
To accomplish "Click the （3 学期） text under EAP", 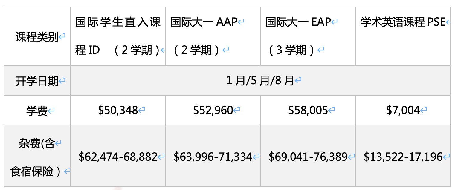I will coord(292,50).
